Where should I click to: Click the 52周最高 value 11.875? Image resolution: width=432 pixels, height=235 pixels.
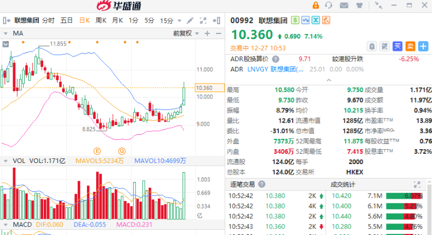tap(353, 141)
